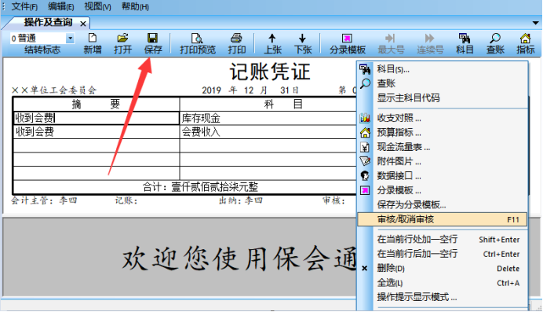Open 附件图片 ... menu entry

point(443,162)
